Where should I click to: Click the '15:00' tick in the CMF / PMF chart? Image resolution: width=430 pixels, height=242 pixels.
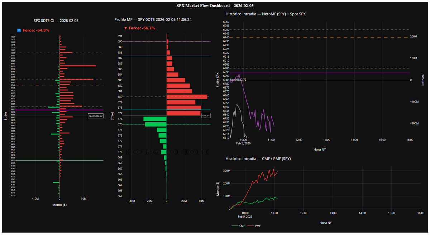[x=392, y=213]
